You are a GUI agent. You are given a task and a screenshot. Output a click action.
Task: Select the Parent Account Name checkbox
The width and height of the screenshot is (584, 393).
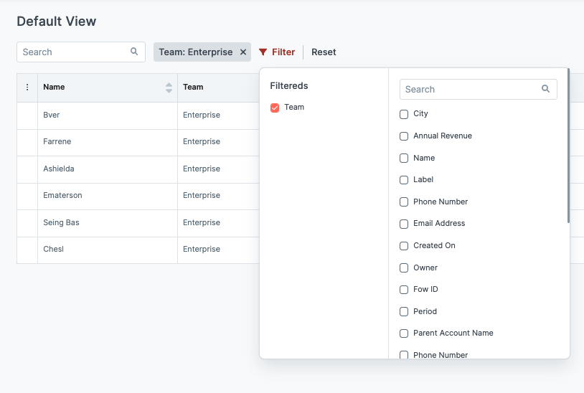pos(404,333)
